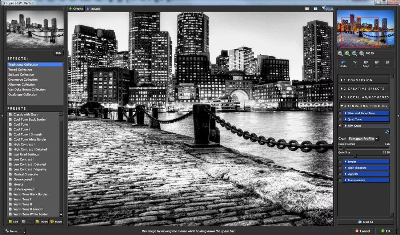This screenshot has width=400, height=235.
Task: Enable the Film Grain checkbox
Action: pyautogui.click(x=340, y=126)
